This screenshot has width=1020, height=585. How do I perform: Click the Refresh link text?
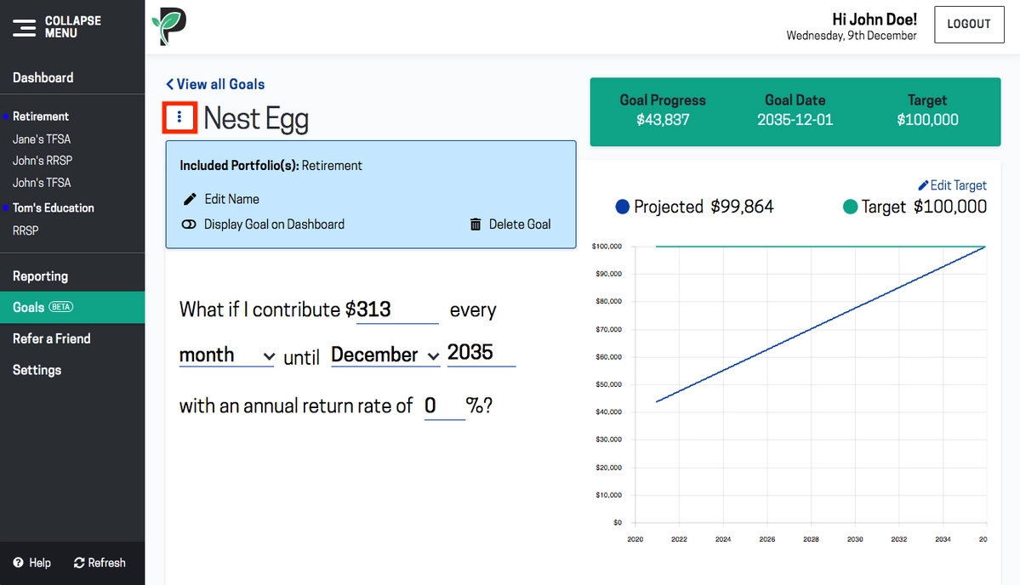pyautogui.click(x=106, y=563)
